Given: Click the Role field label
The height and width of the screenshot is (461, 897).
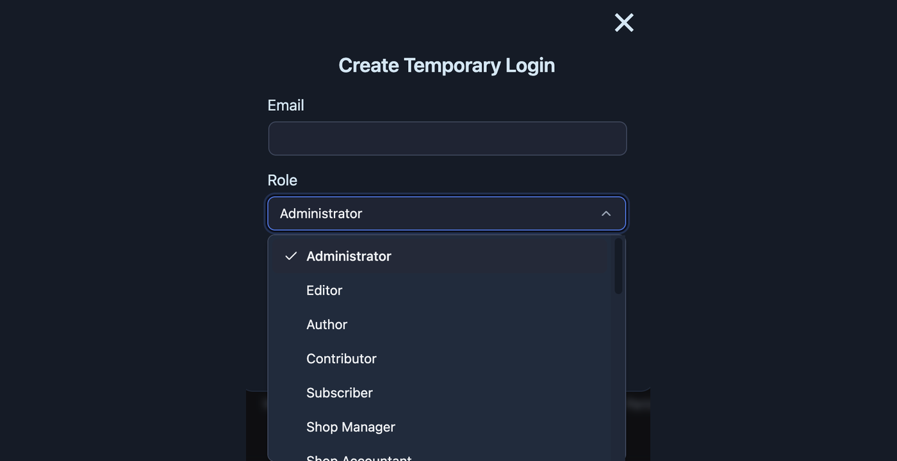Looking at the screenshot, I should tap(283, 180).
